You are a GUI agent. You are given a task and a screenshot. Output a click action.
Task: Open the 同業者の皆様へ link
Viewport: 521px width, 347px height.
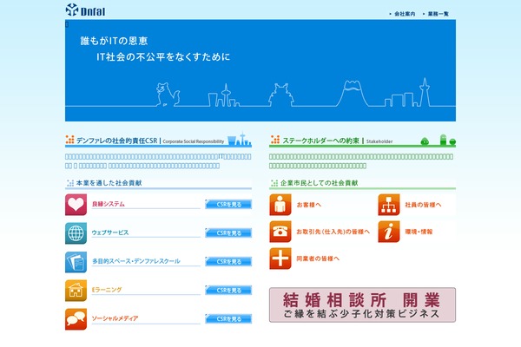(318, 259)
